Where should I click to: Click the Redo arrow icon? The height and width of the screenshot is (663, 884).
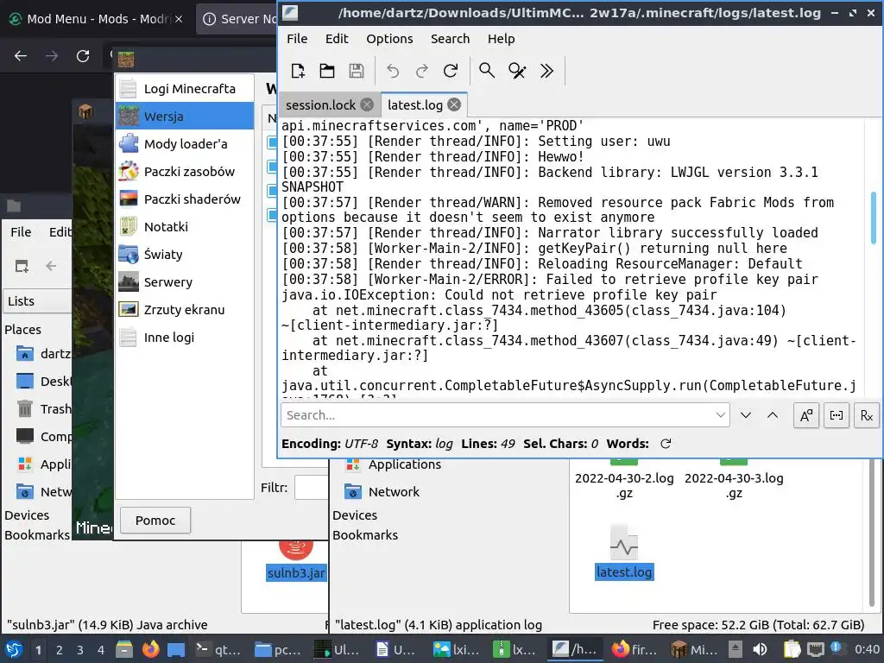pyautogui.click(x=421, y=71)
